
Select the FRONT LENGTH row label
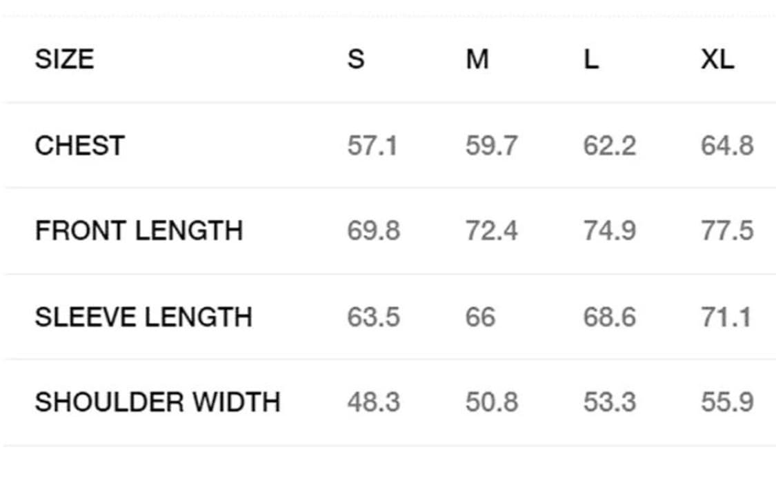click(x=139, y=230)
